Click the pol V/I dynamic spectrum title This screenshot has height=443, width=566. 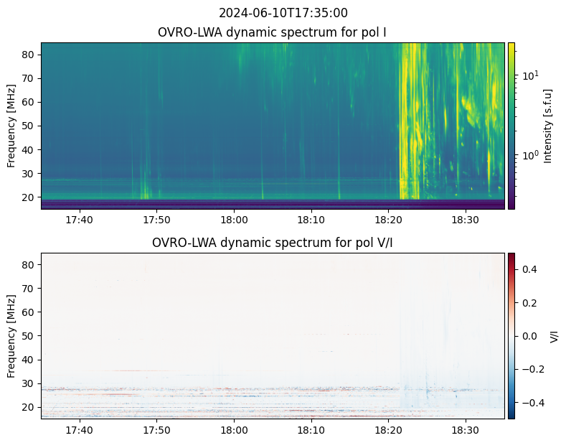273,243
